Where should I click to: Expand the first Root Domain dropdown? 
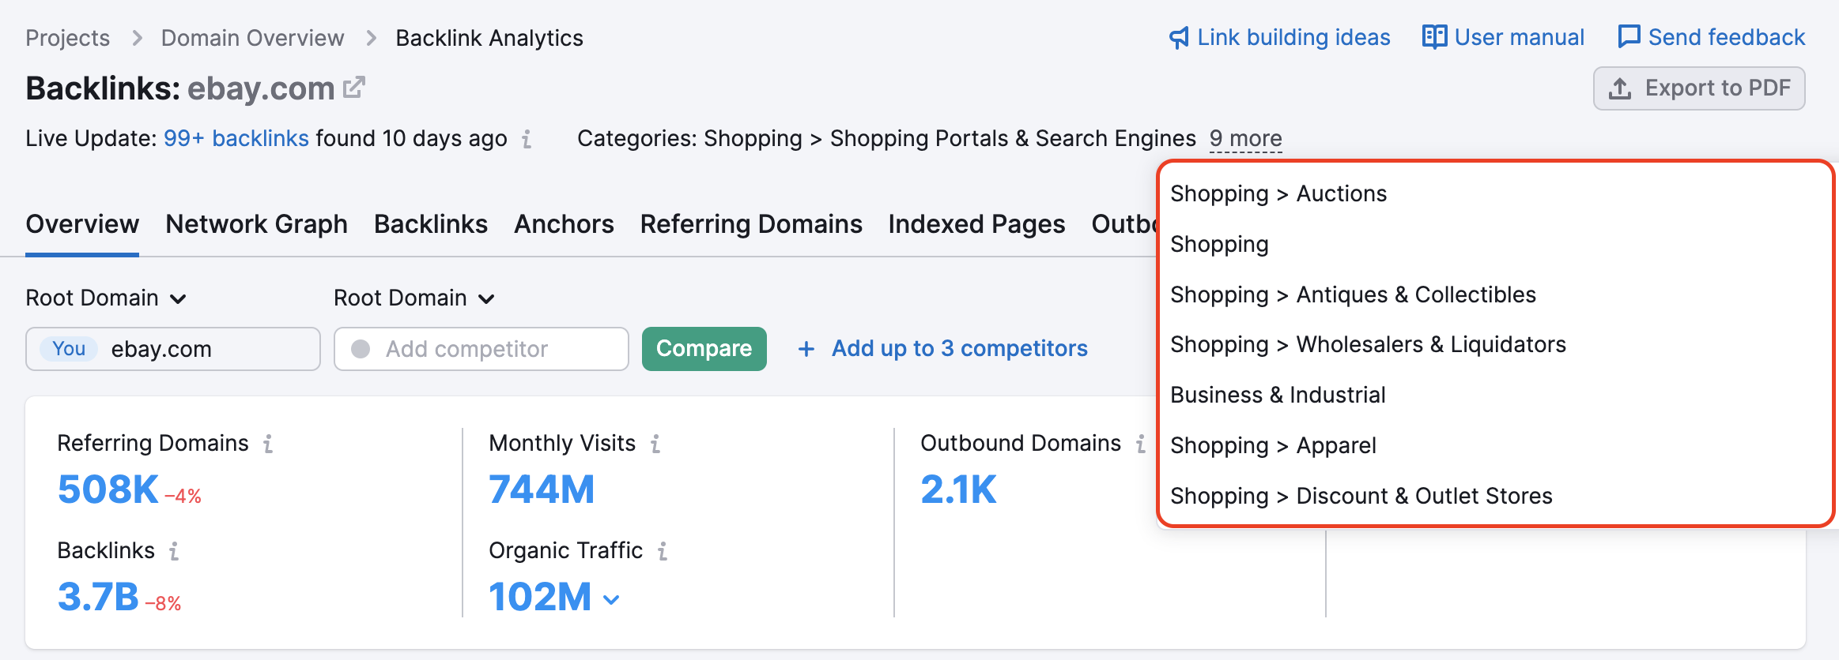[106, 298]
